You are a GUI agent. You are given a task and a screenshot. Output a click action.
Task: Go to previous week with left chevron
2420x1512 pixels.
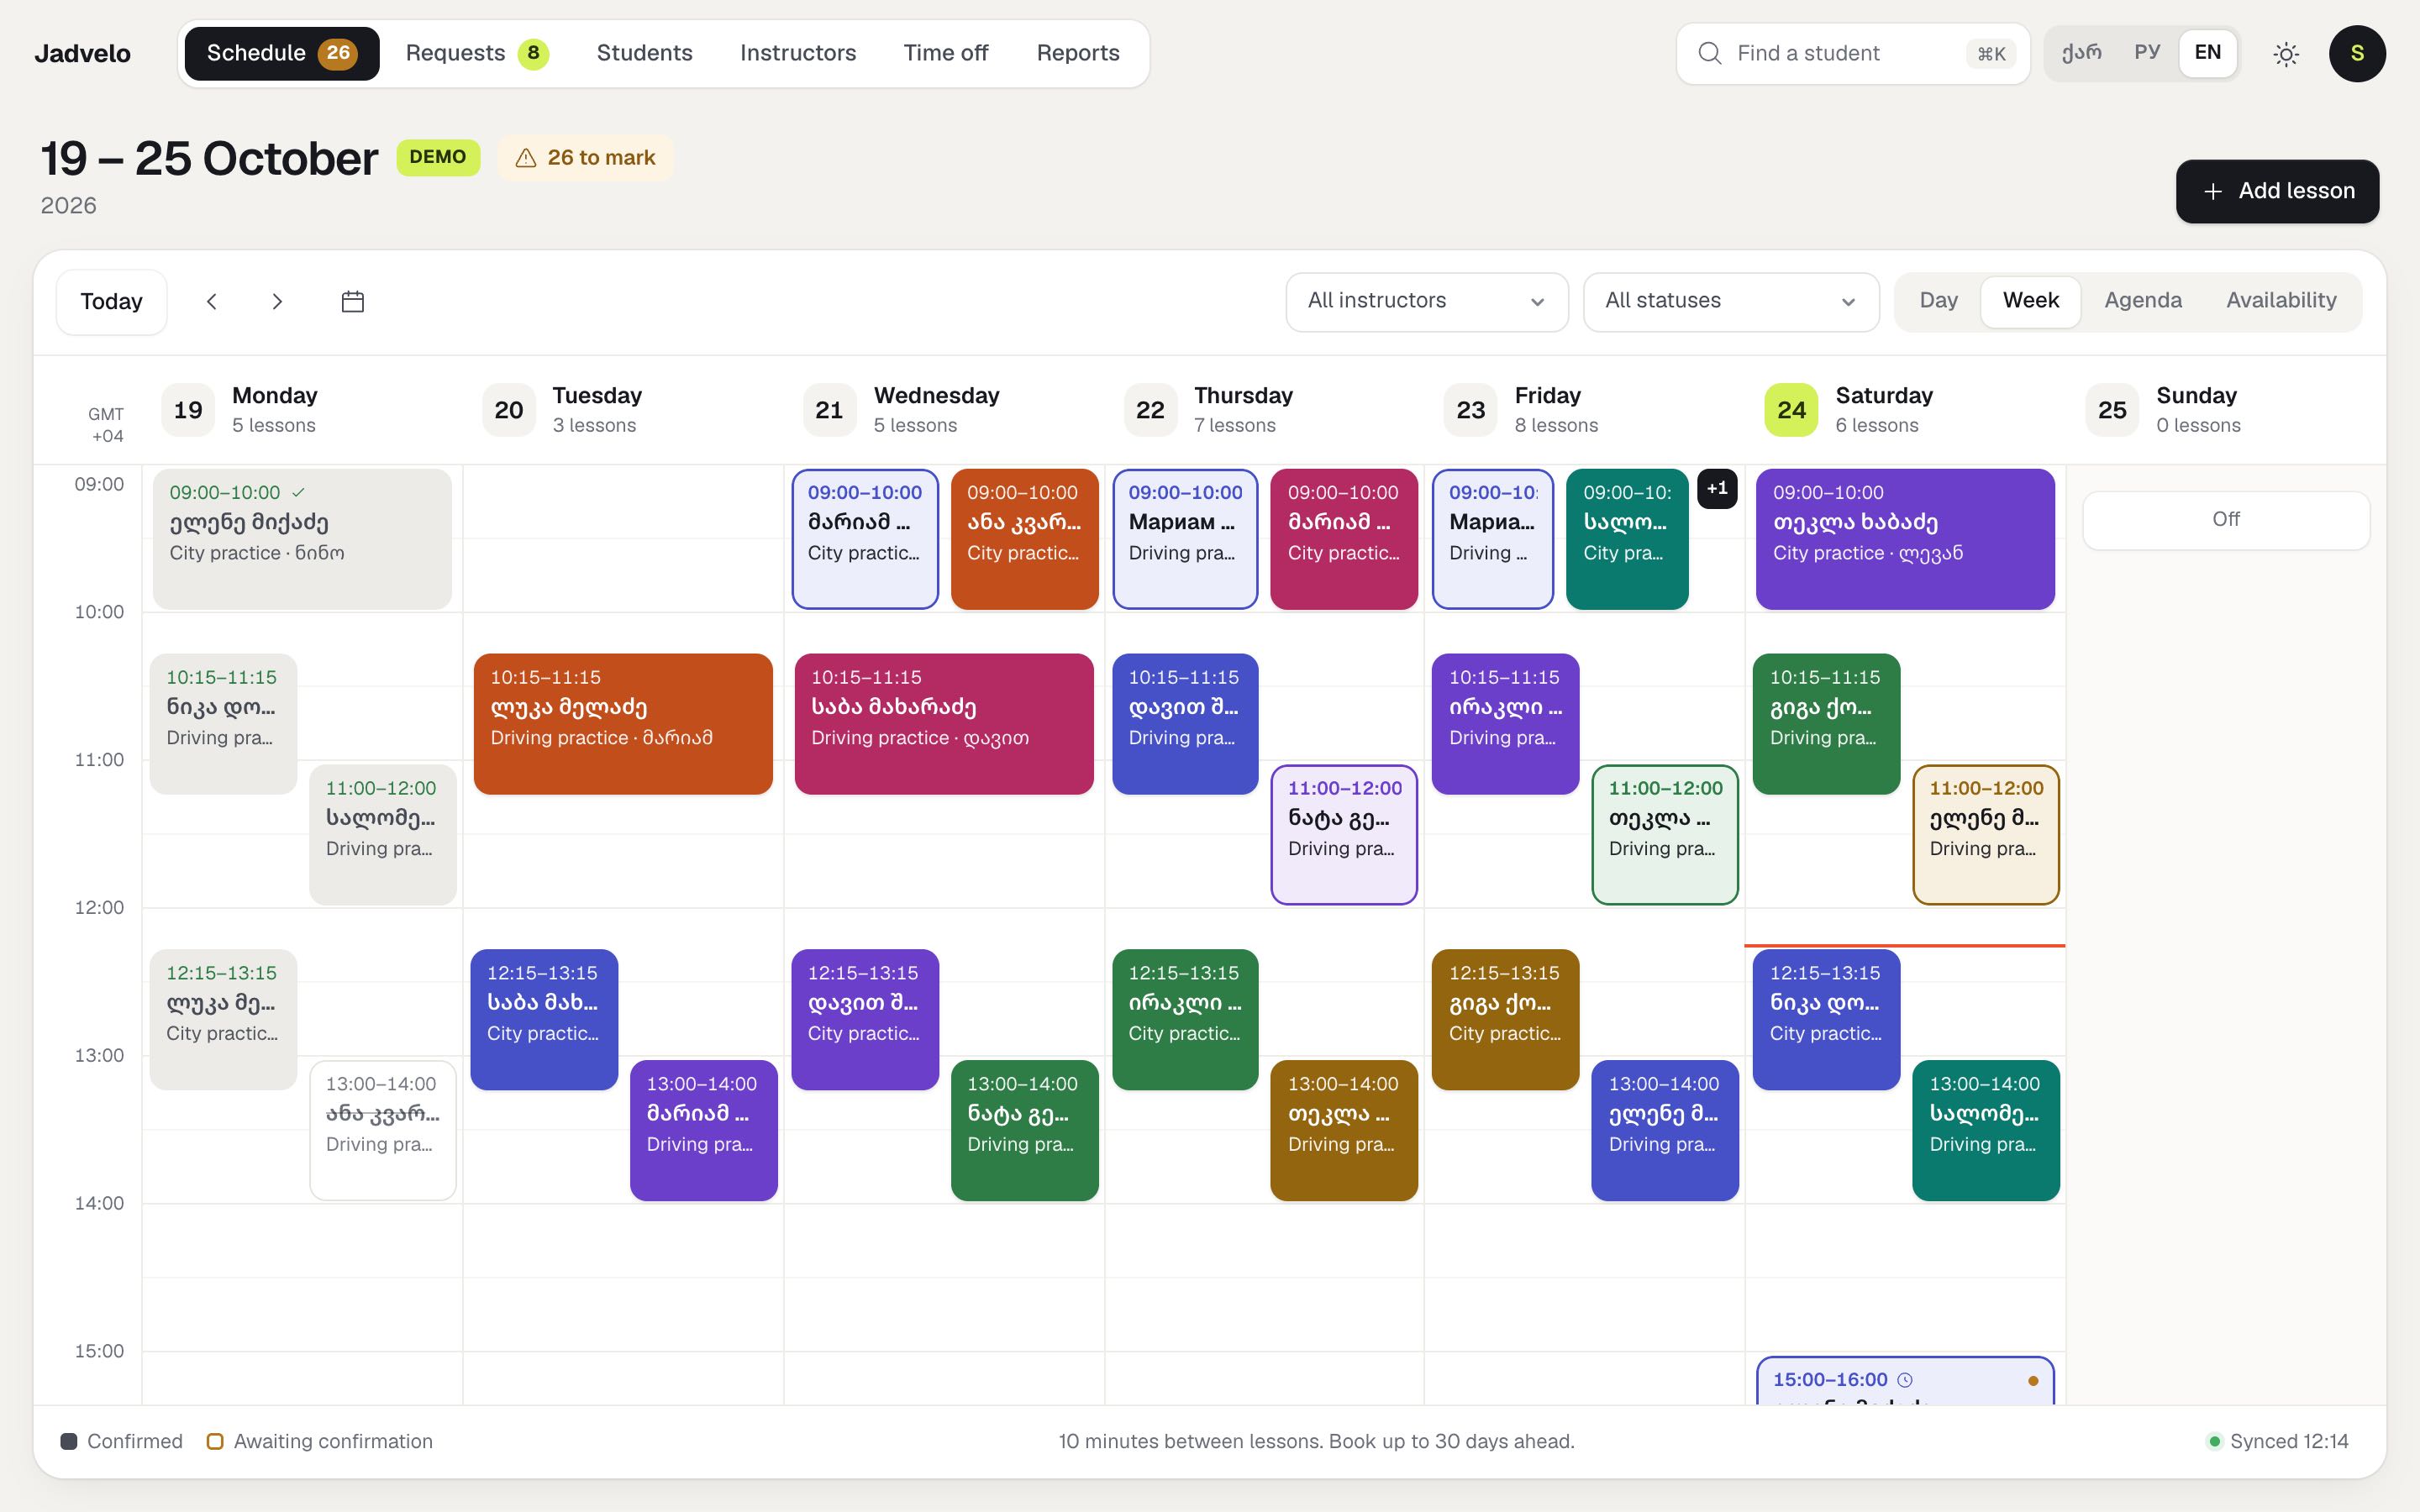point(211,301)
